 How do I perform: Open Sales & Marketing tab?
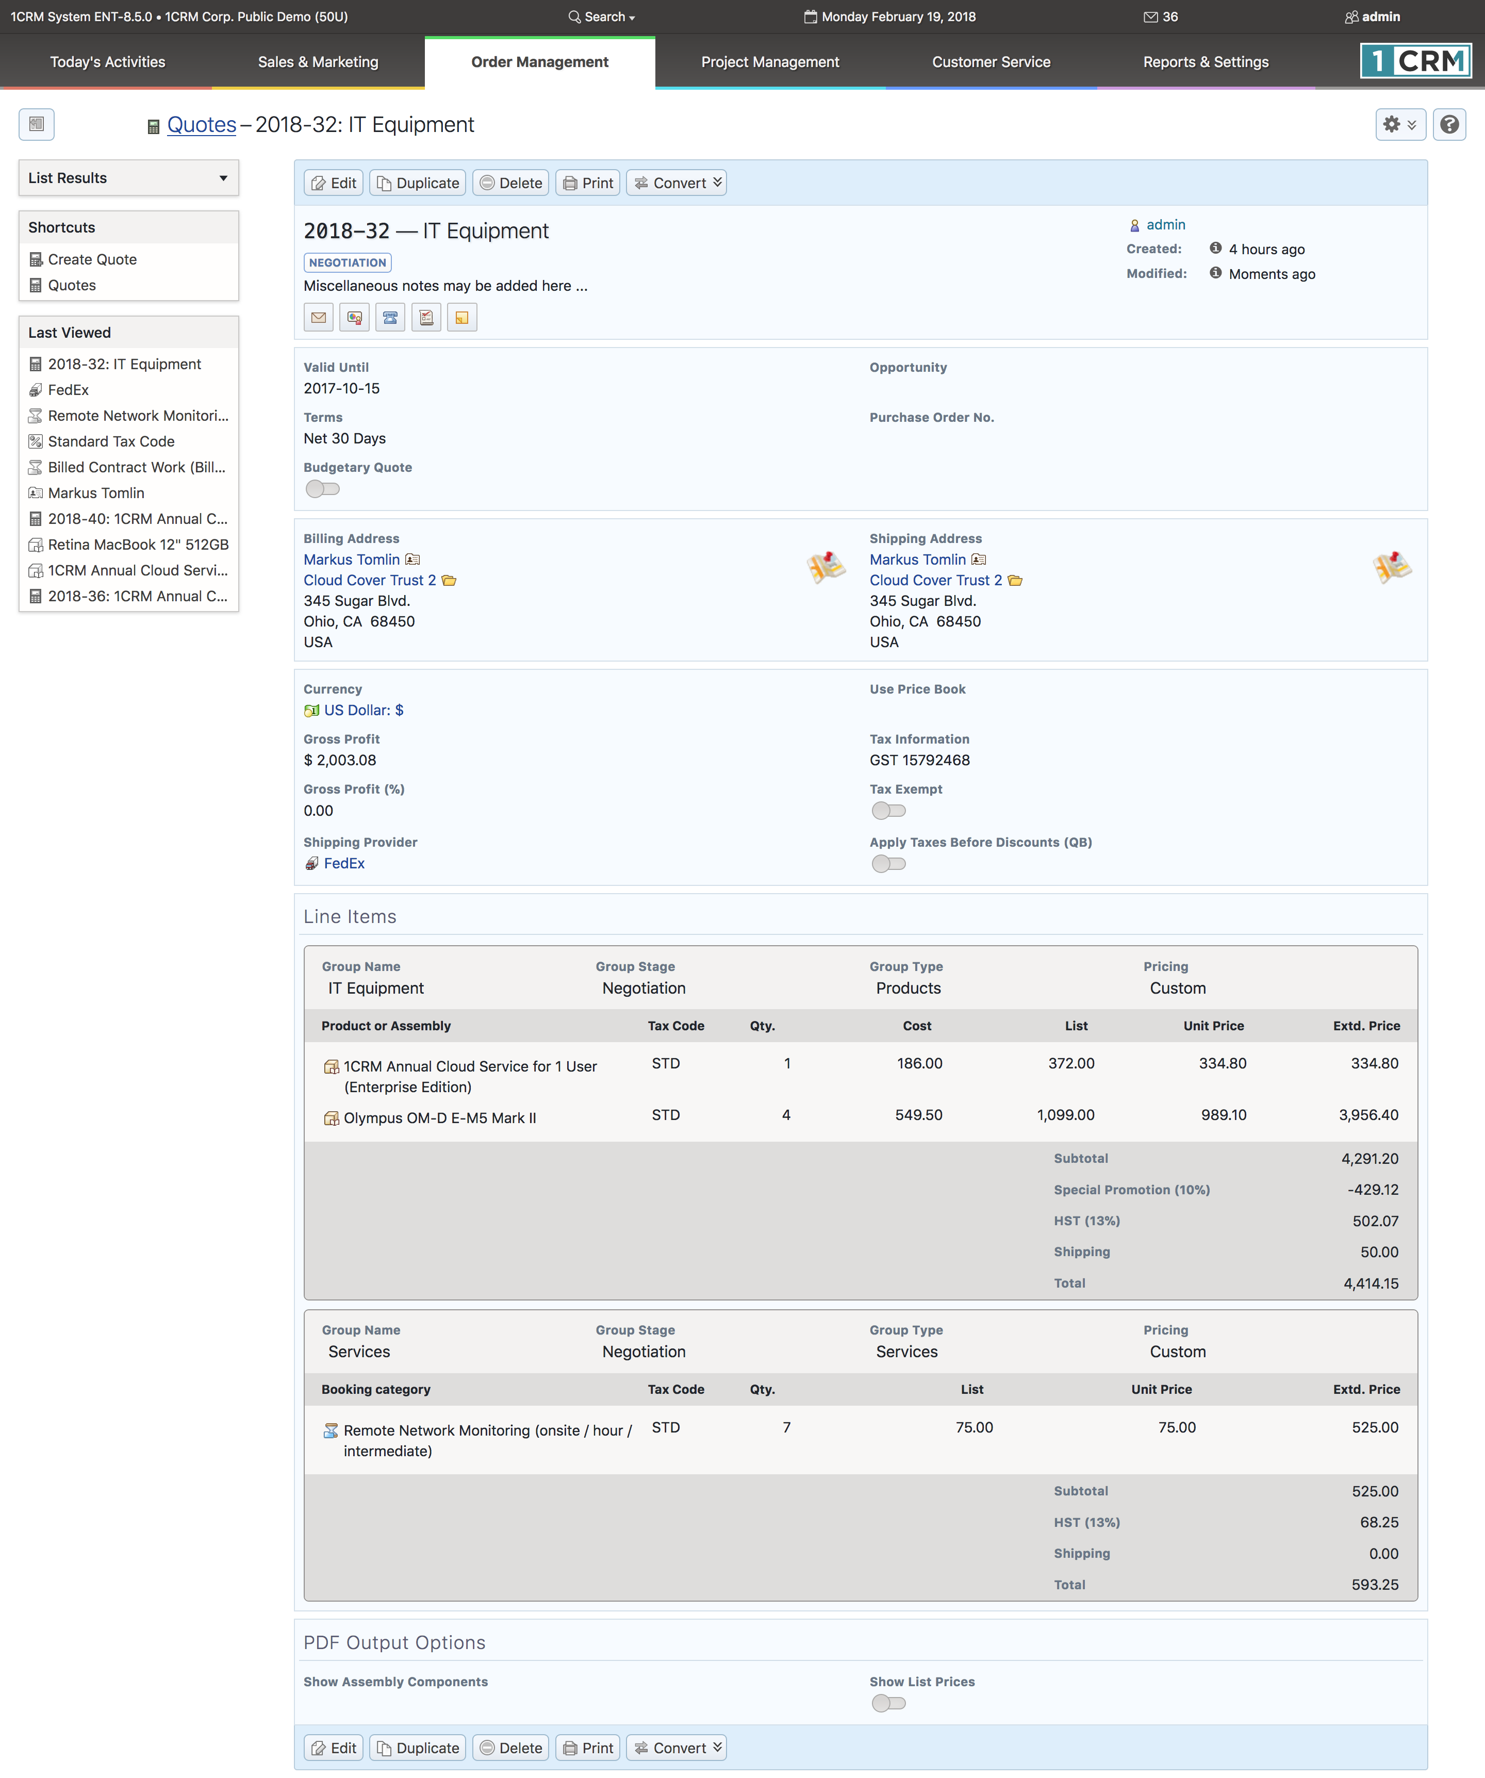point(318,62)
